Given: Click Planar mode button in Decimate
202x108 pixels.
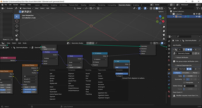Looking at the screenshot, I should coord(195,73).
